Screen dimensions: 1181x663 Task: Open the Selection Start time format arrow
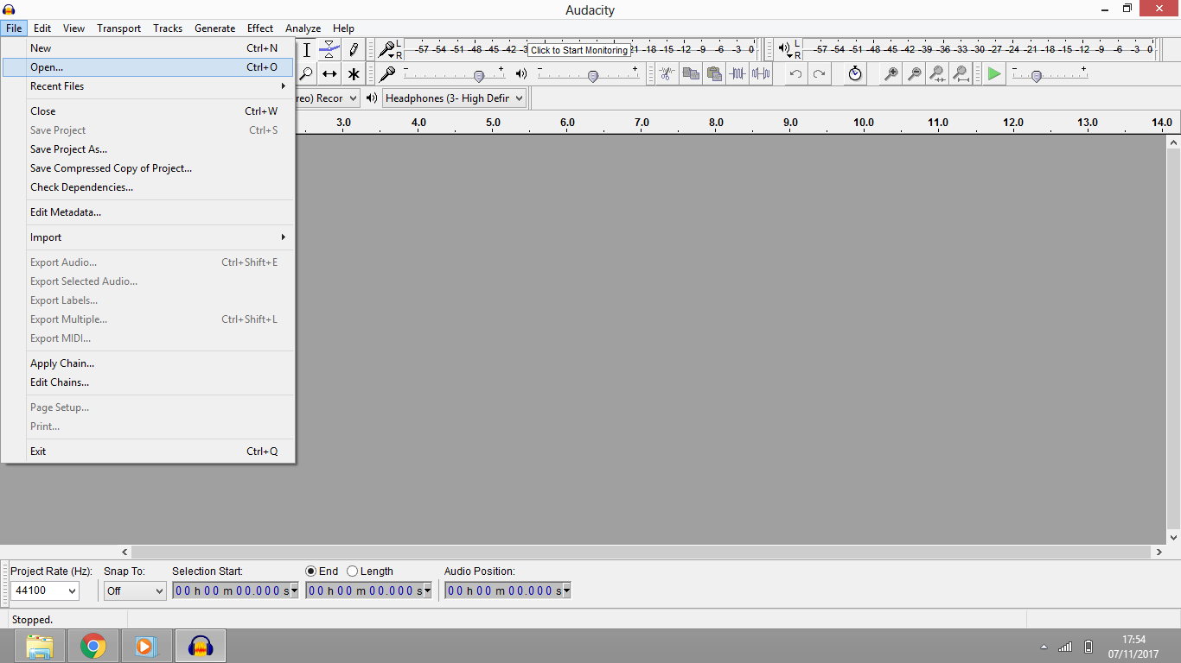click(294, 591)
